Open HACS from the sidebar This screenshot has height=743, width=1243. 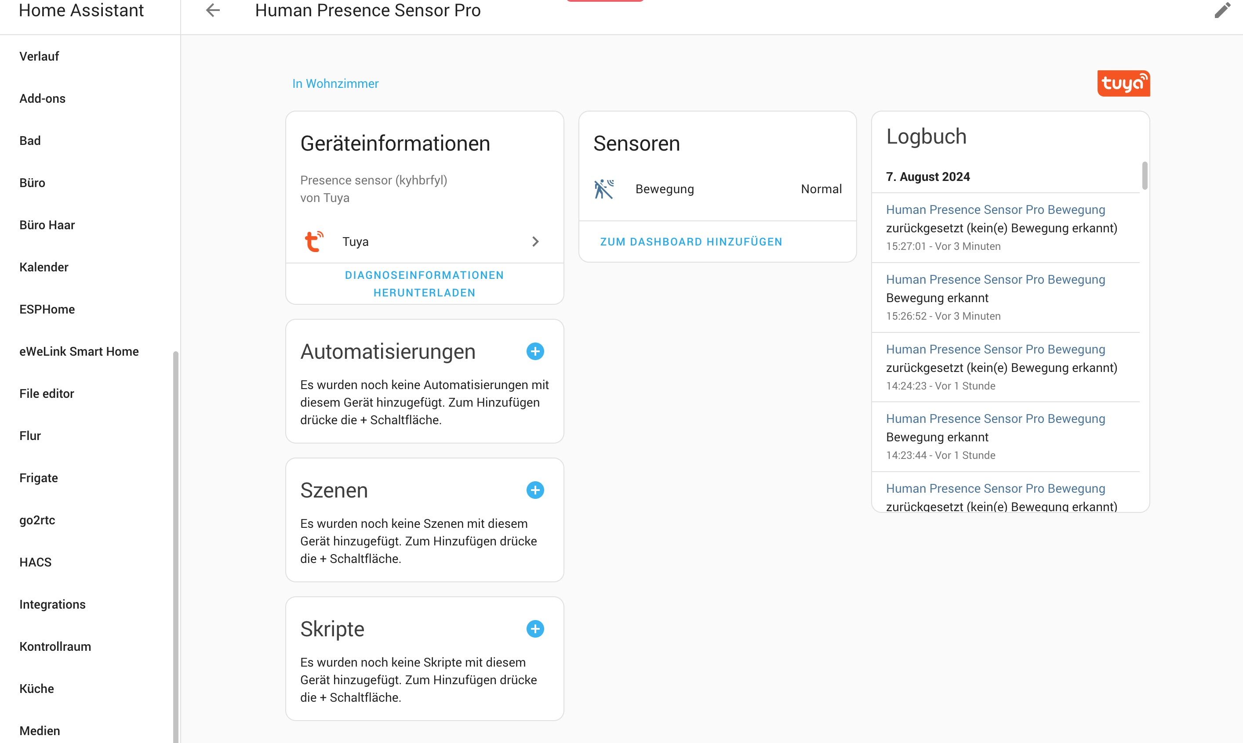[36, 562]
